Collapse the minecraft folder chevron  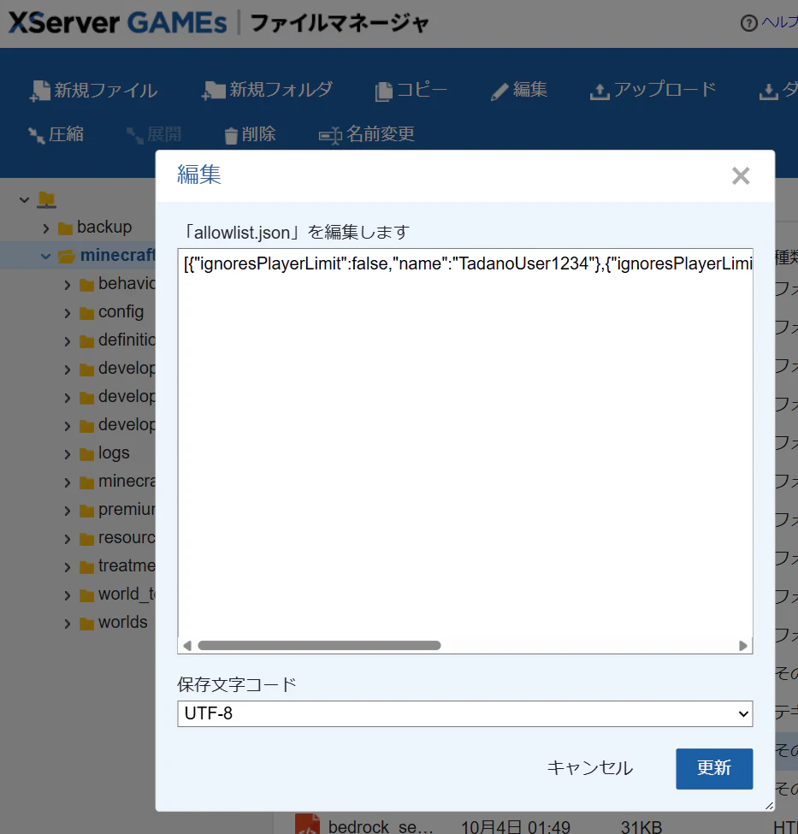click(45, 257)
